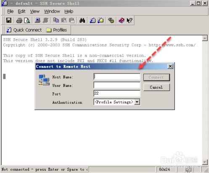Open the Edit menu
The height and width of the screenshot is (173, 209).
tap(21, 11)
